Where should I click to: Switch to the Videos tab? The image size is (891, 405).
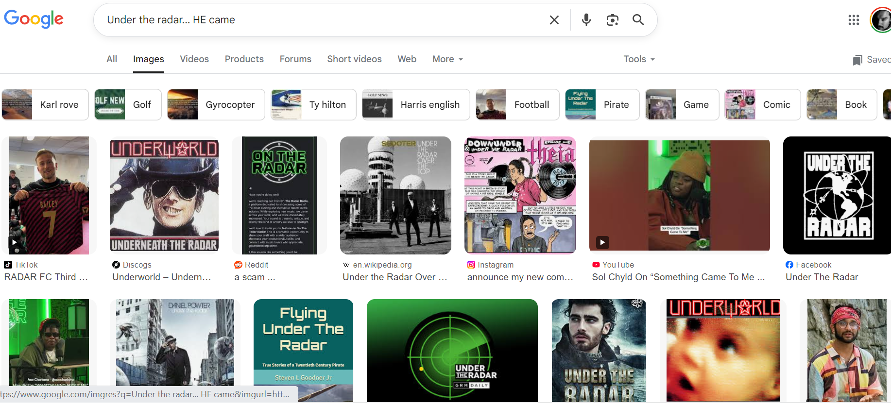click(x=194, y=59)
